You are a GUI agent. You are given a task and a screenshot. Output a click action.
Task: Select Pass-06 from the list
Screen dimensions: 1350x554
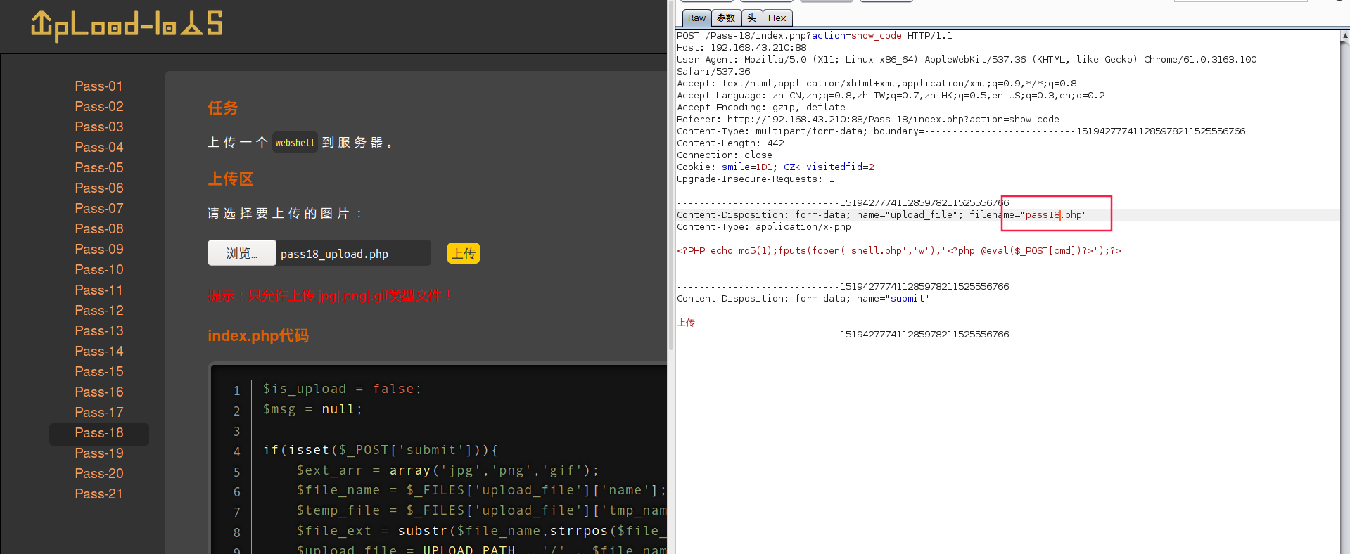tap(98, 188)
